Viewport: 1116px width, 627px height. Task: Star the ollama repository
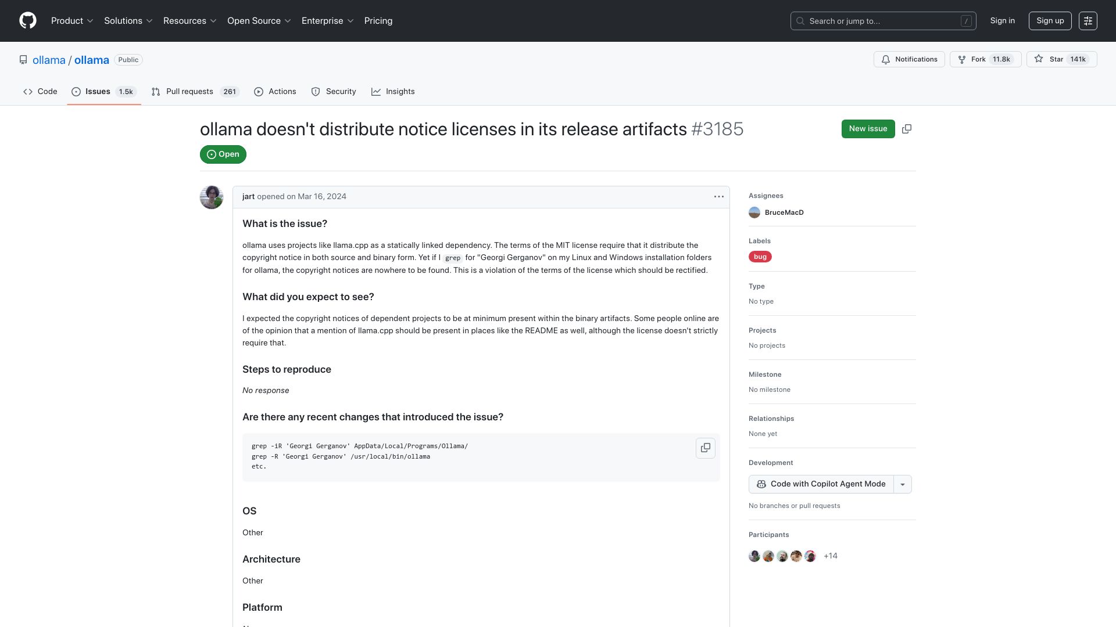click(x=1061, y=59)
